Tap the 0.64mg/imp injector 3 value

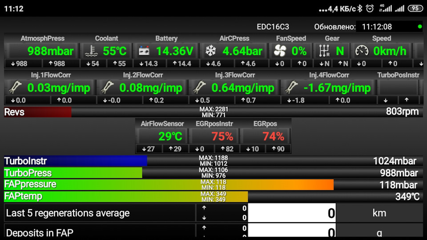[x=243, y=88]
